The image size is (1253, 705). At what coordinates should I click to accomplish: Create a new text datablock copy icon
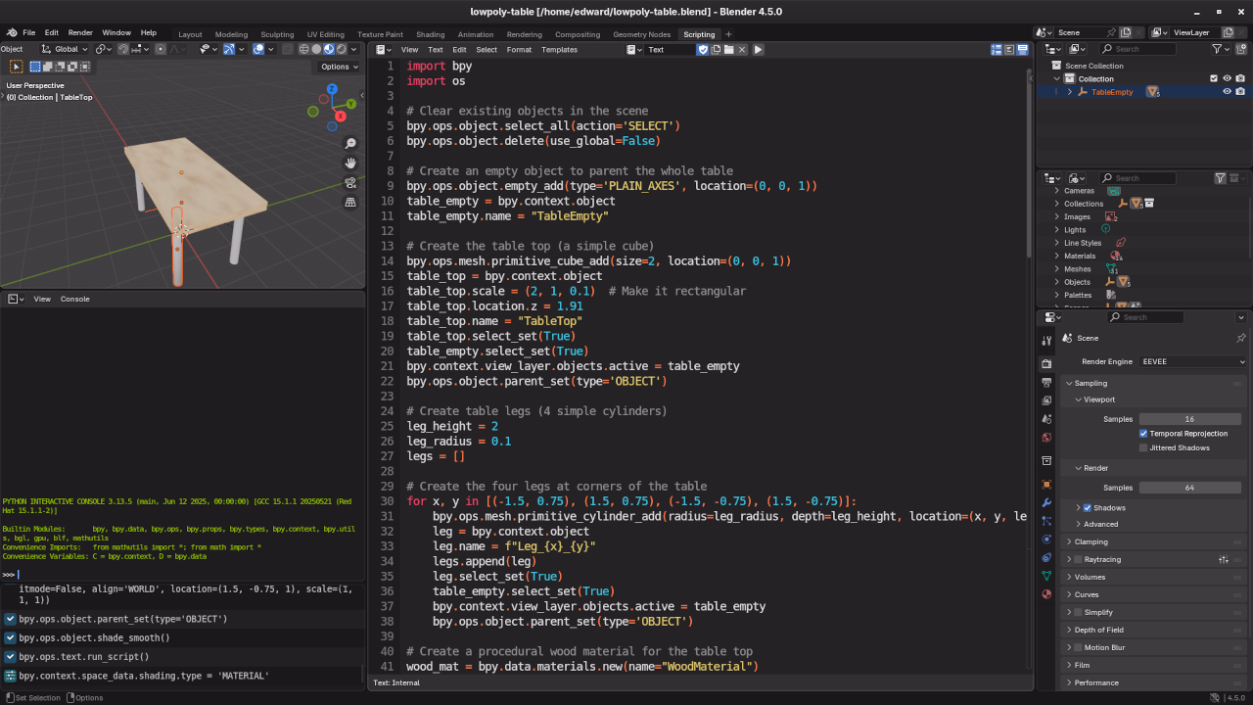coord(717,49)
